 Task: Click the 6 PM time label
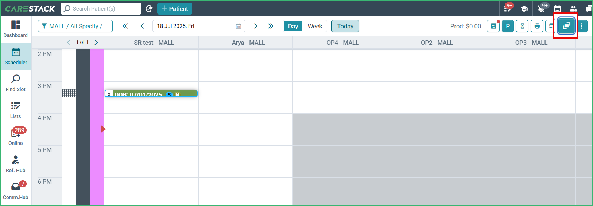coord(45,182)
